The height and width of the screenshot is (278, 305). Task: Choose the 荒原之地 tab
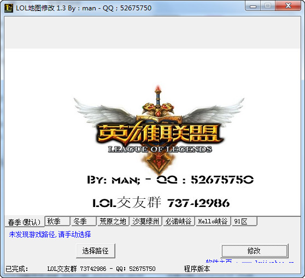point(113,221)
